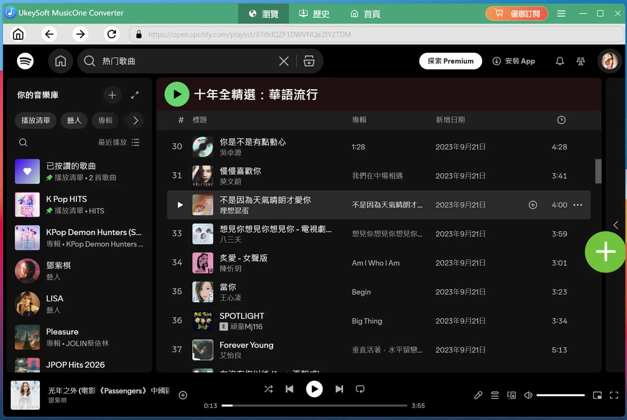Viewport: 627px width, 420px height.
Task: Play the 十年全精選 playlist
Action: pyautogui.click(x=177, y=94)
